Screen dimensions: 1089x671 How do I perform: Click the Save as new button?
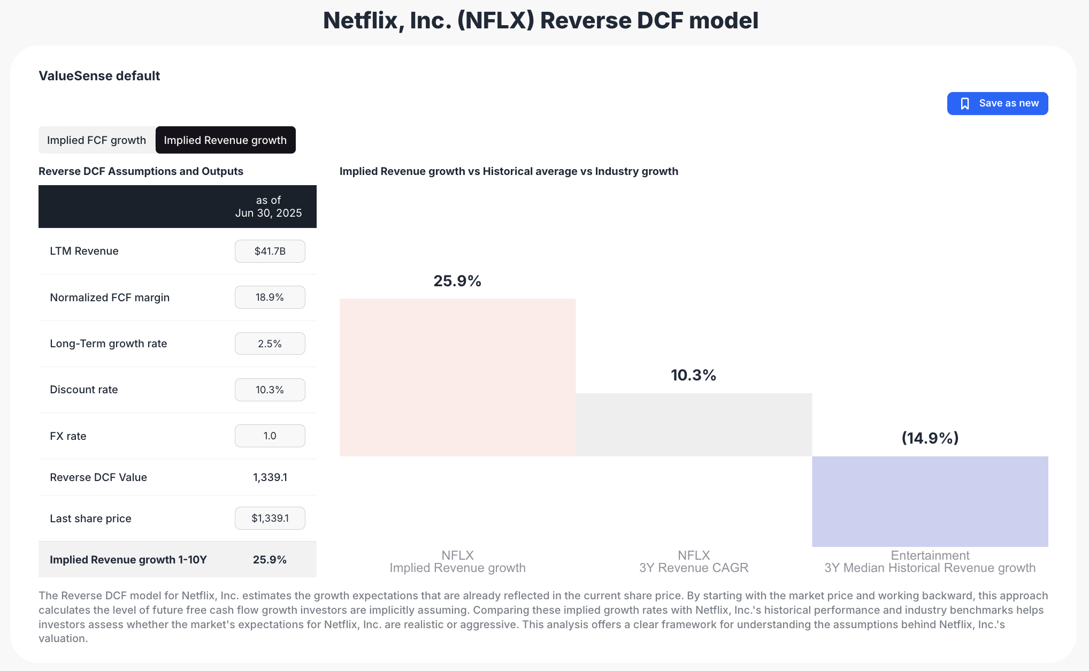pyautogui.click(x=997, y=104)
